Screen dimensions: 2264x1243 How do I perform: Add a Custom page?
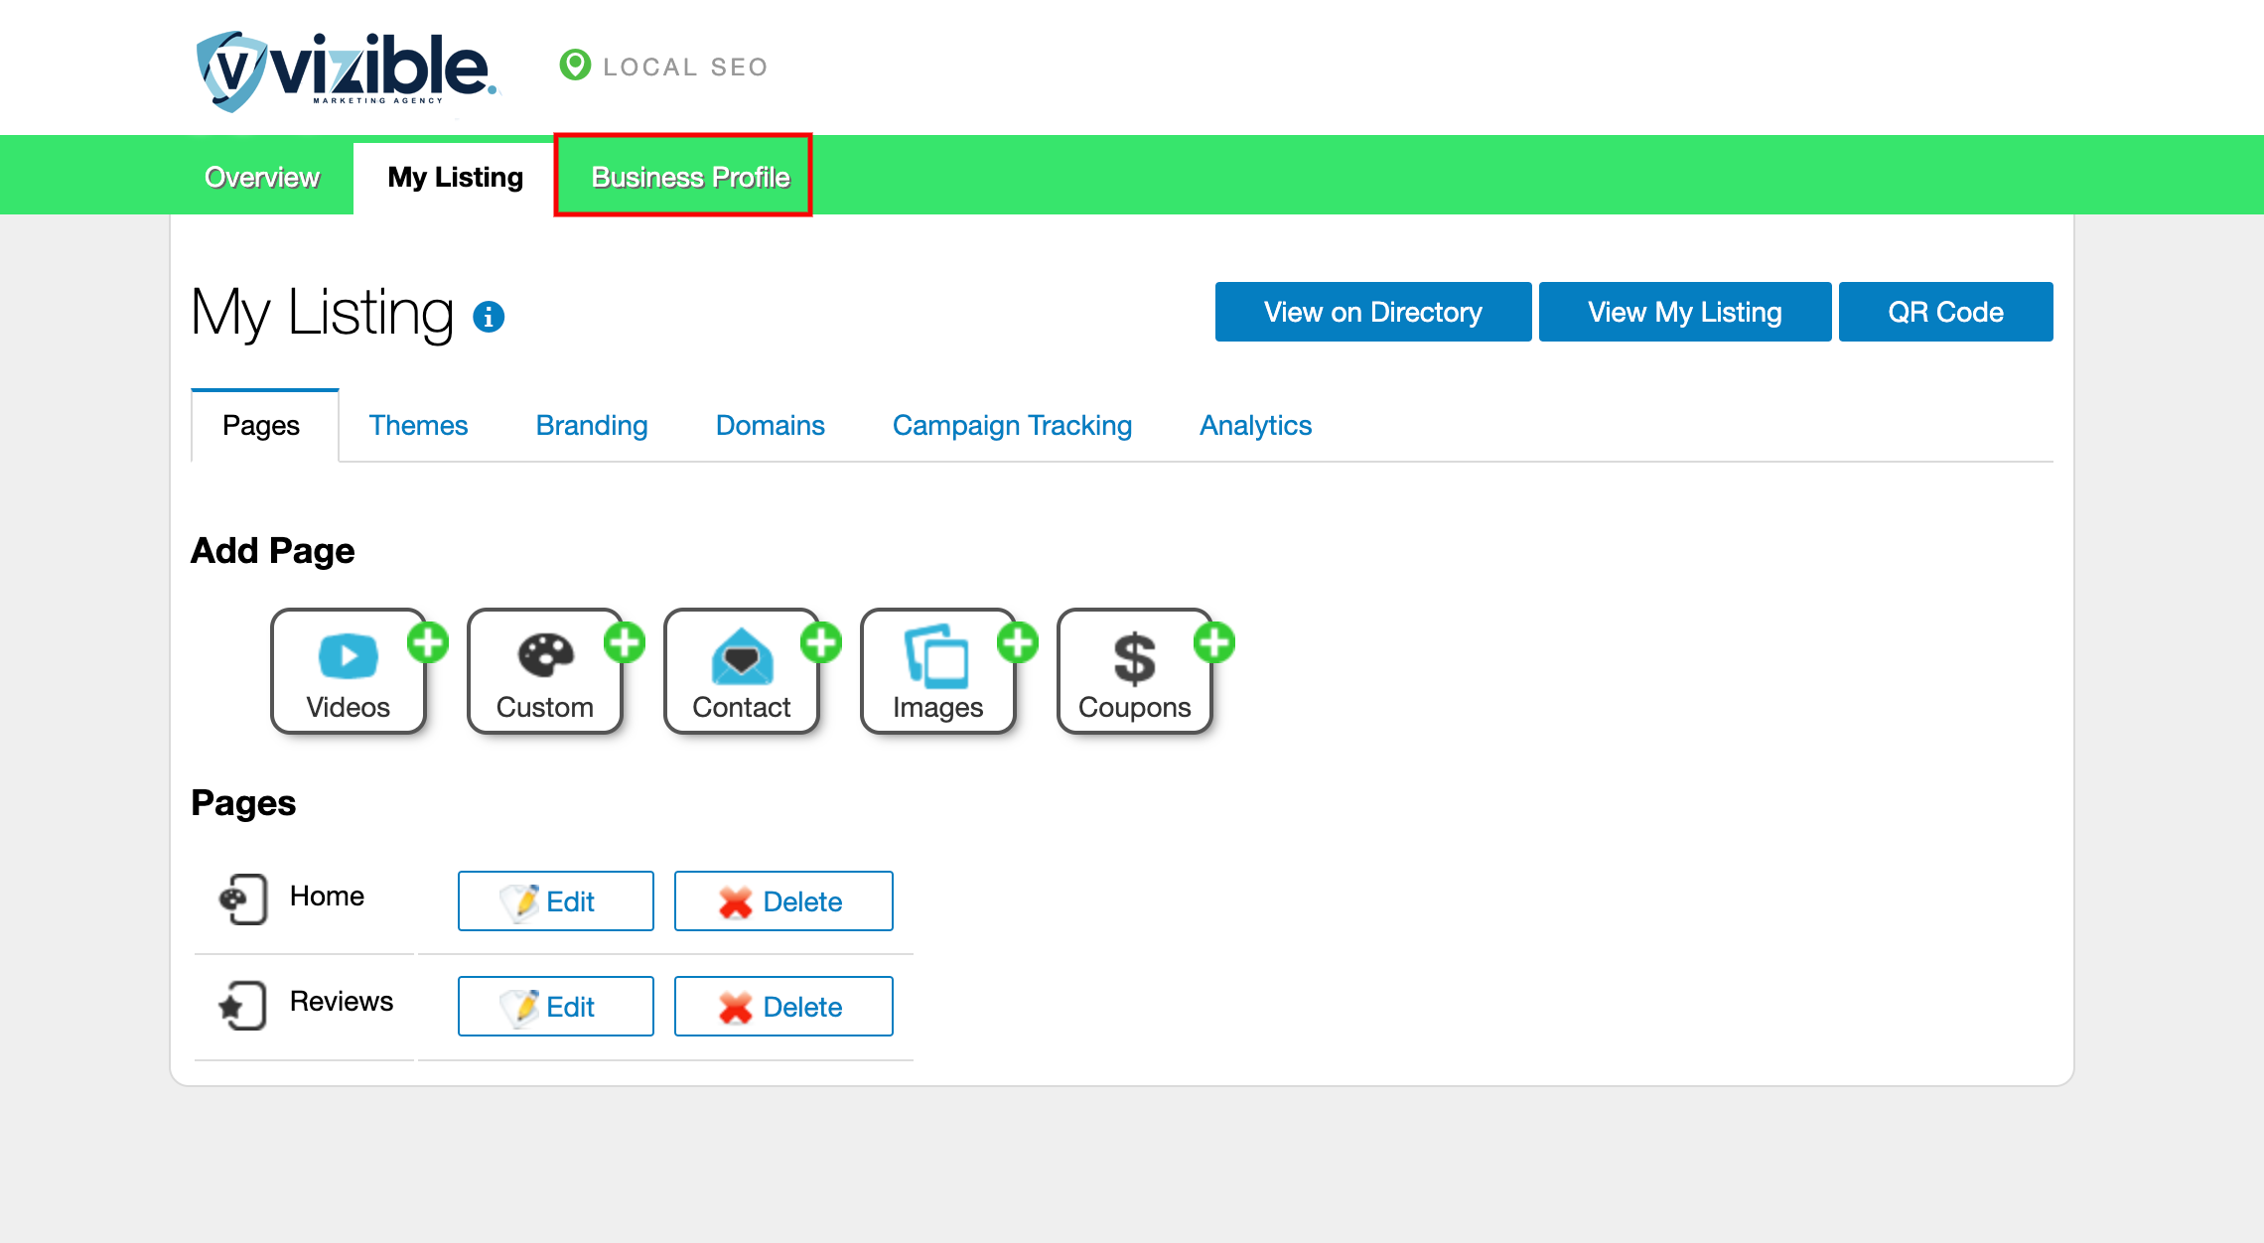(545, 671)
